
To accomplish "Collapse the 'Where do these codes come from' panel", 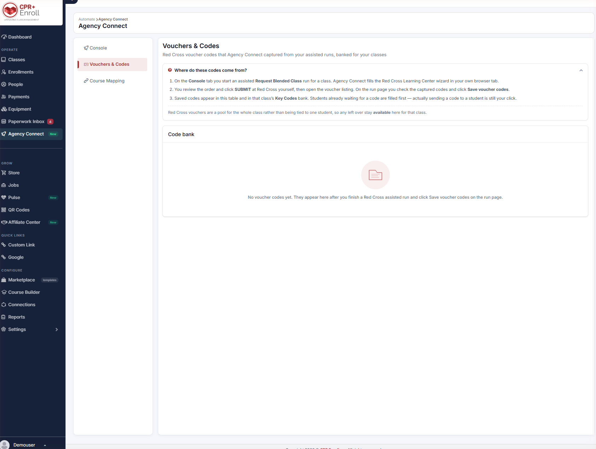I will (581, 70).
